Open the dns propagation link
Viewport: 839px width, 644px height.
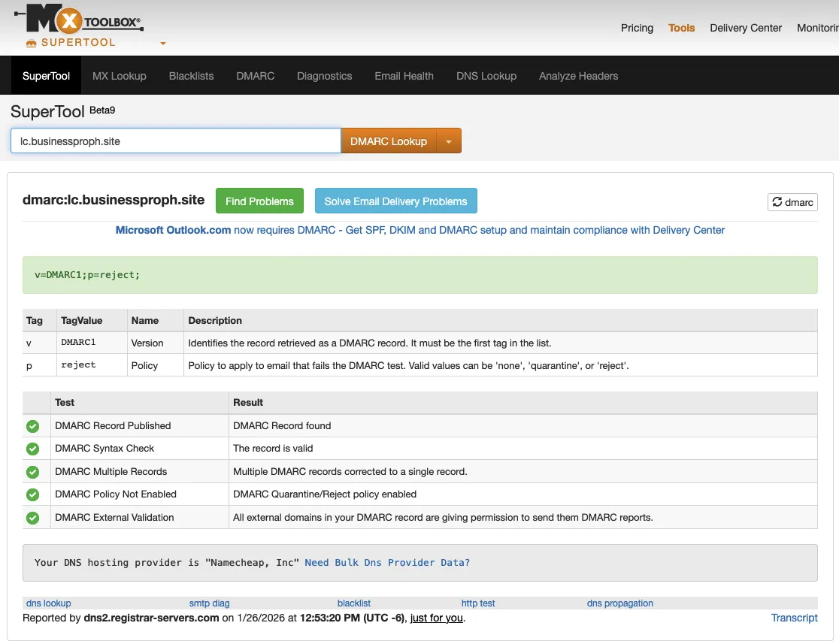[x=619, y=603]
